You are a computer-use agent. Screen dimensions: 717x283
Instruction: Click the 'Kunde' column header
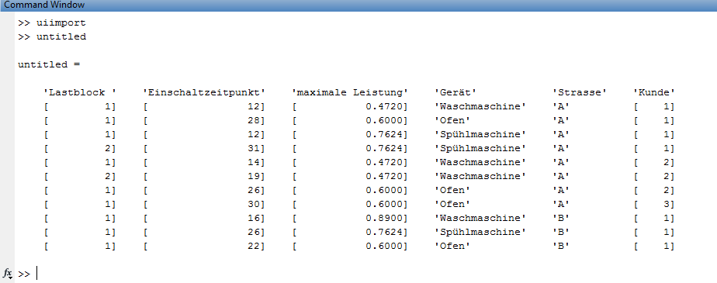click(654, 92)
